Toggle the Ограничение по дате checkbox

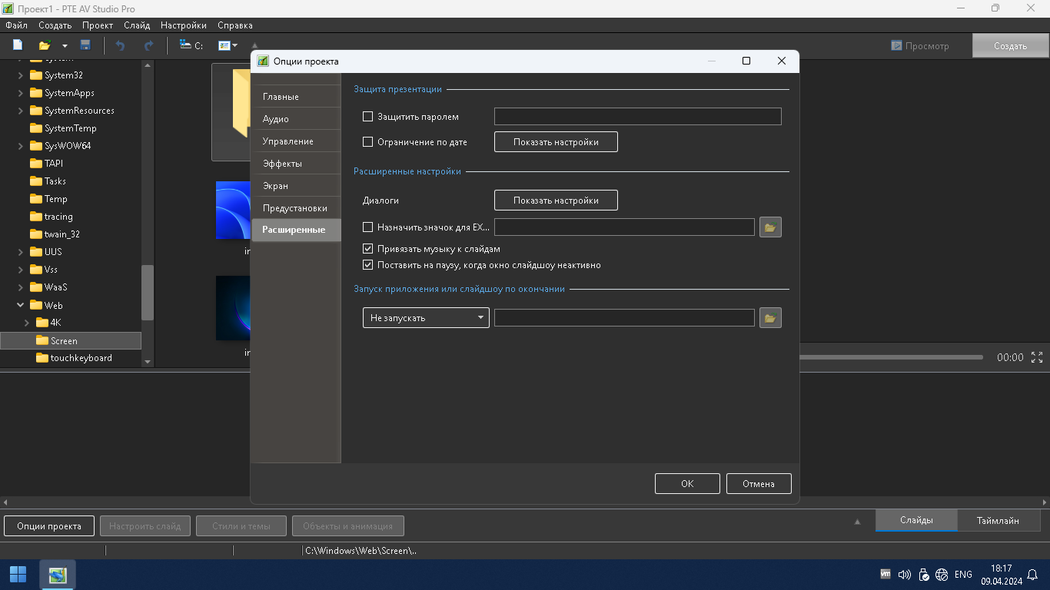(367, 142)
